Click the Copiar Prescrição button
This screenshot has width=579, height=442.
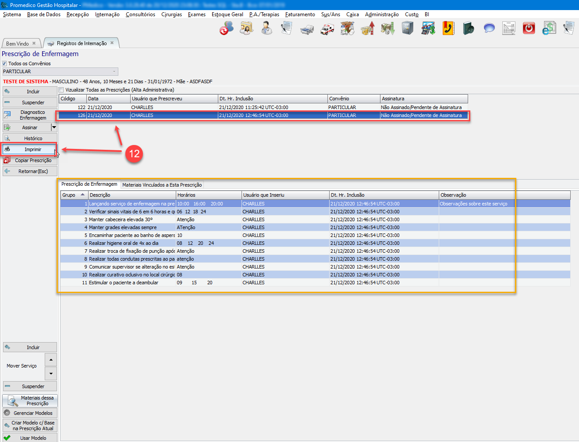(30, 160)
